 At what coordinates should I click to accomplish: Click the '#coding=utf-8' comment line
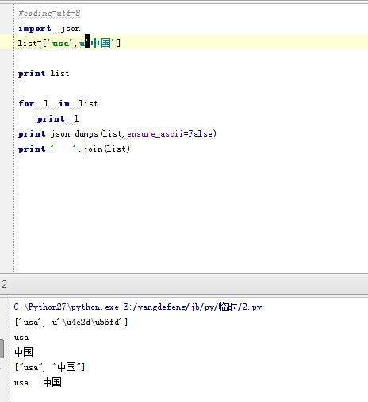tap(49, 14)
